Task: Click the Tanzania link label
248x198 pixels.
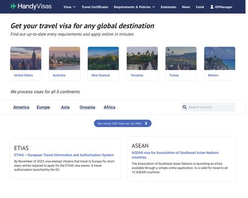Action: pos(137,75)
